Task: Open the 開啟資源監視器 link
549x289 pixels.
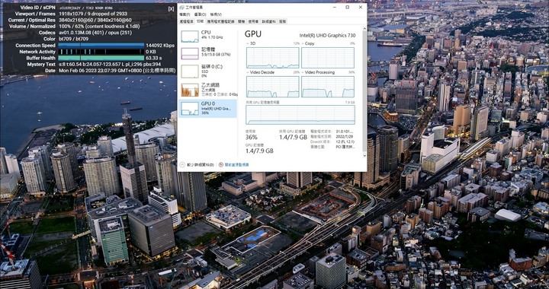Action: (236, 165)
